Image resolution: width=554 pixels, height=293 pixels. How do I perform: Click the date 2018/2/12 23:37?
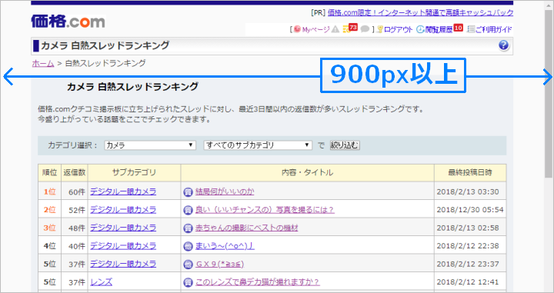pos(468,264)
